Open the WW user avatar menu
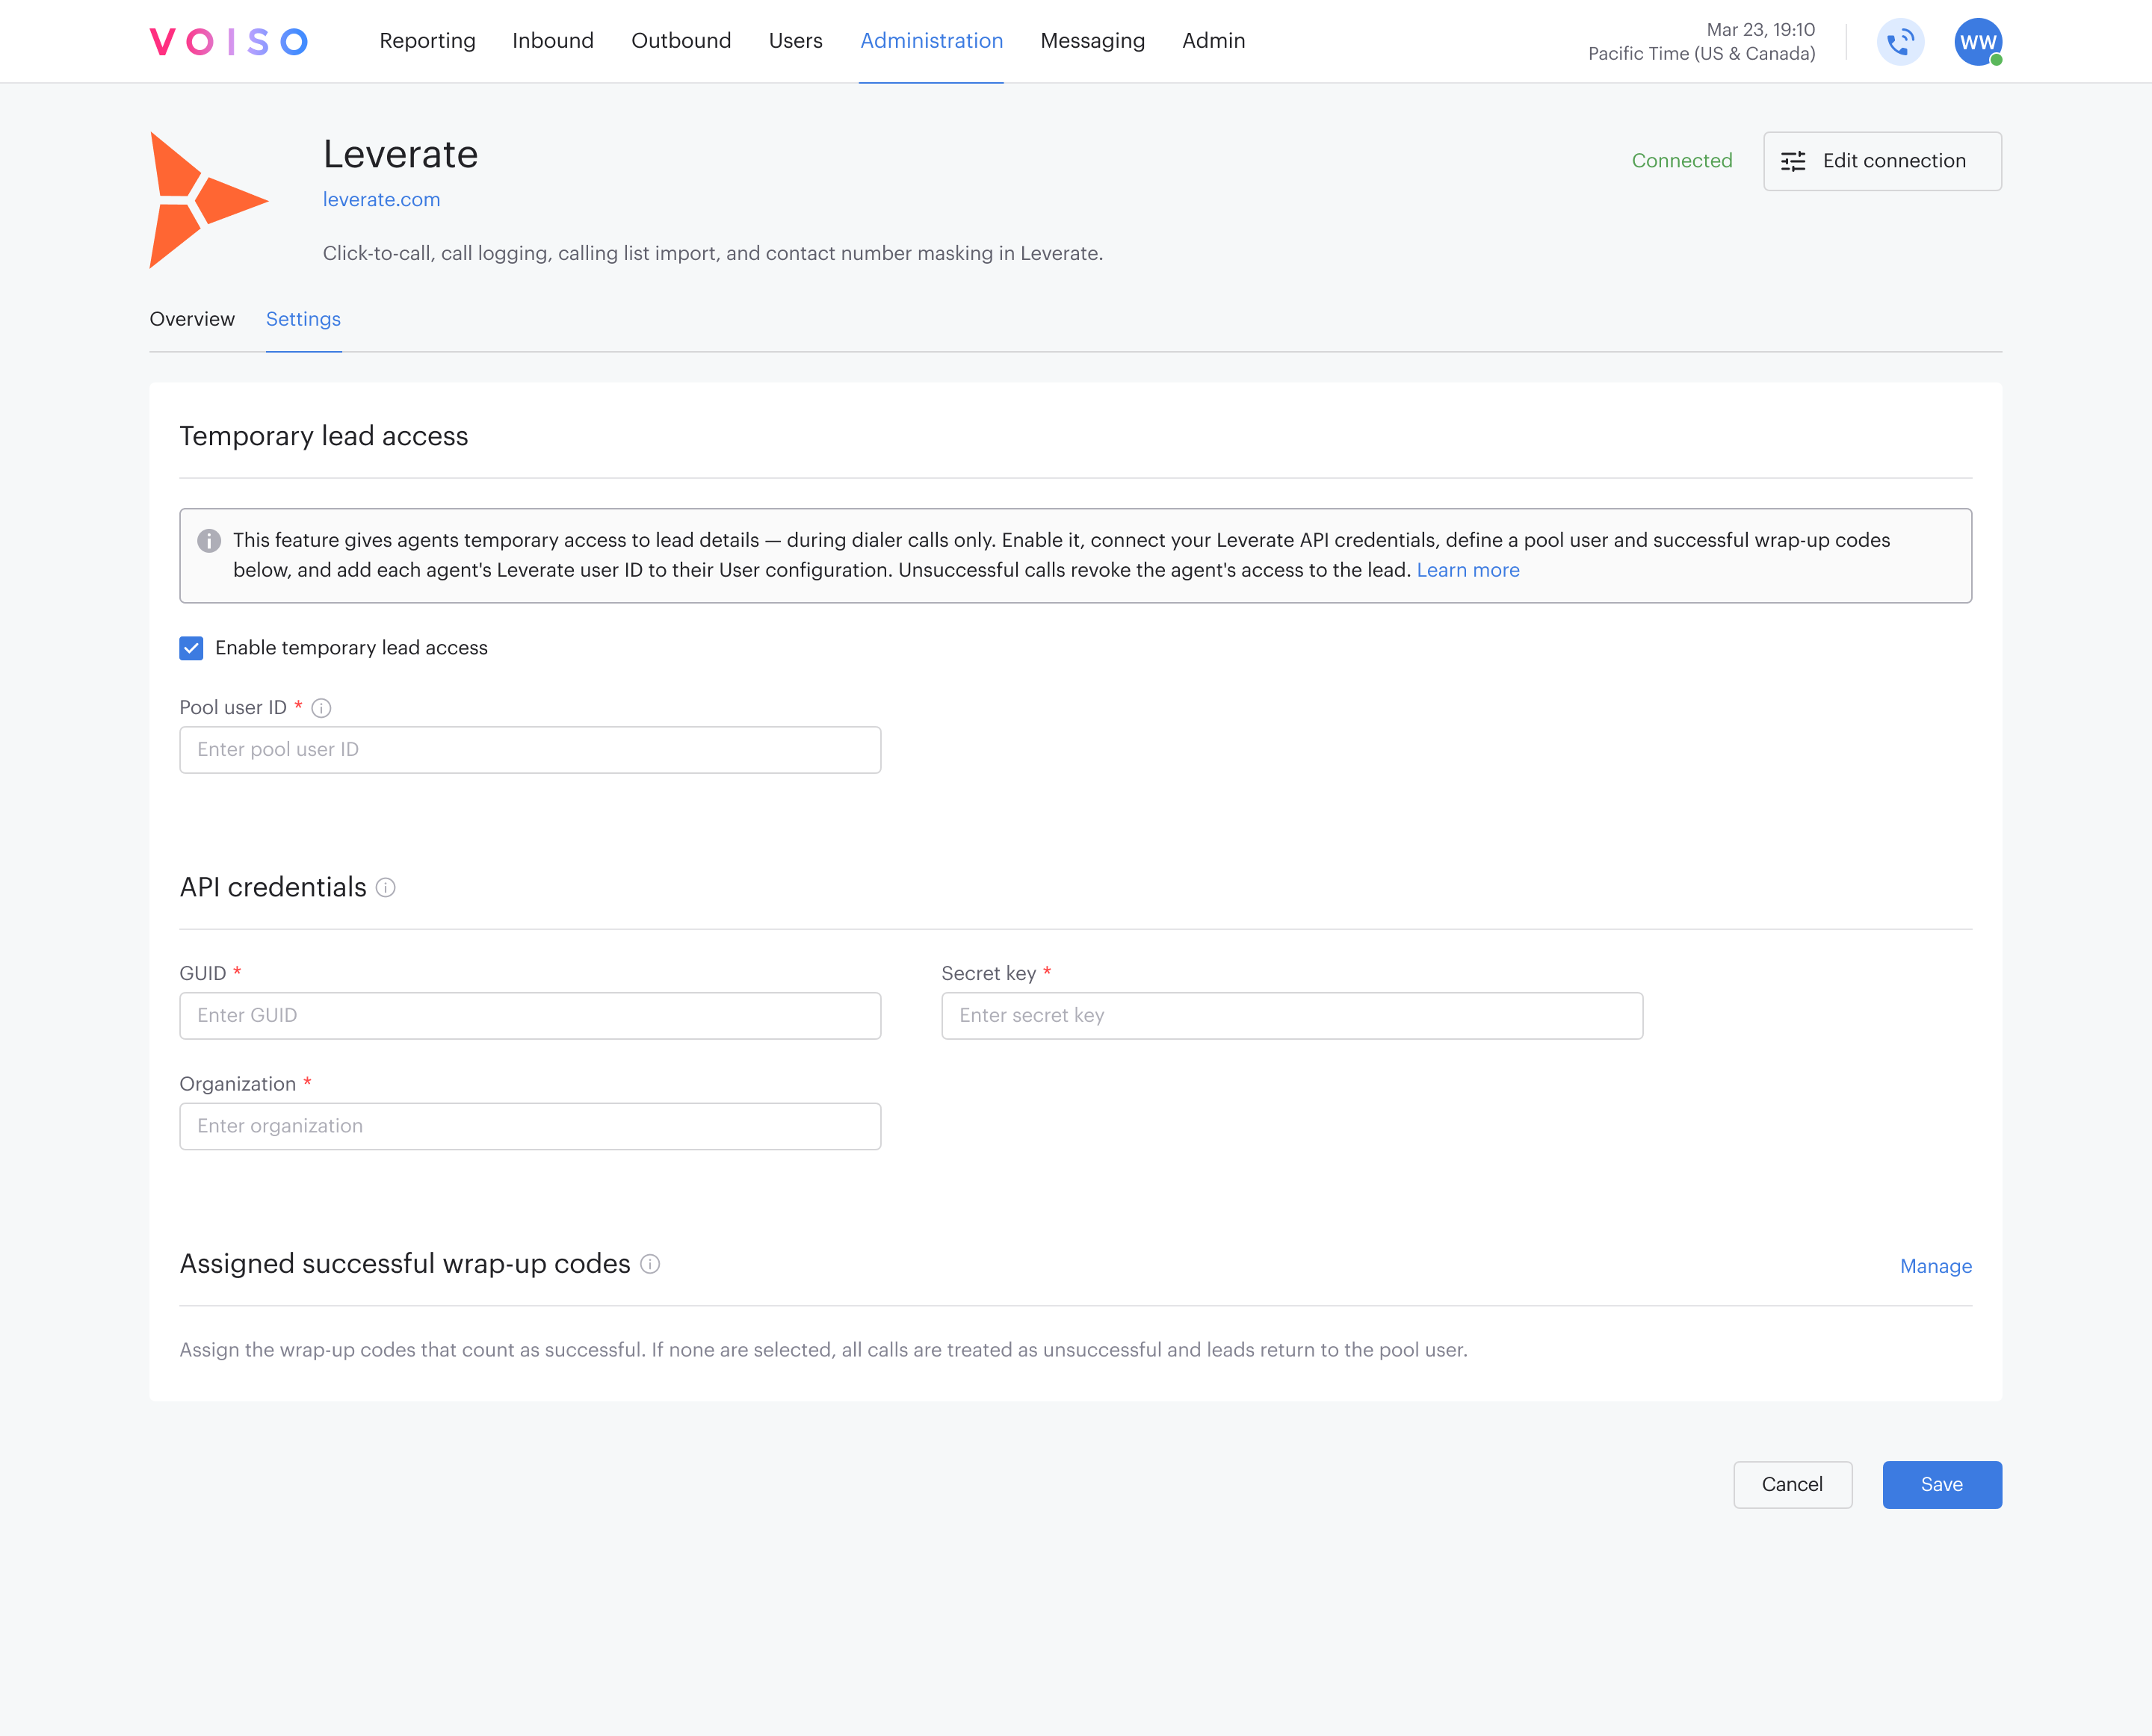2152x1736 pixels. (1978, 42)
